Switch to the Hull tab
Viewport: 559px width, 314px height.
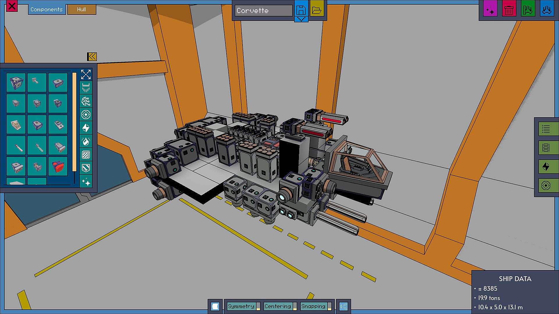coord(82,10)
